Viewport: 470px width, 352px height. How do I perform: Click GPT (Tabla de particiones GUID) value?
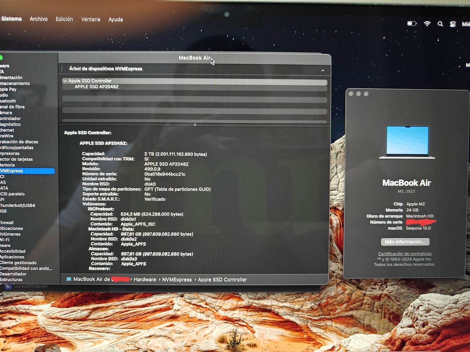(x=178, y=189)
